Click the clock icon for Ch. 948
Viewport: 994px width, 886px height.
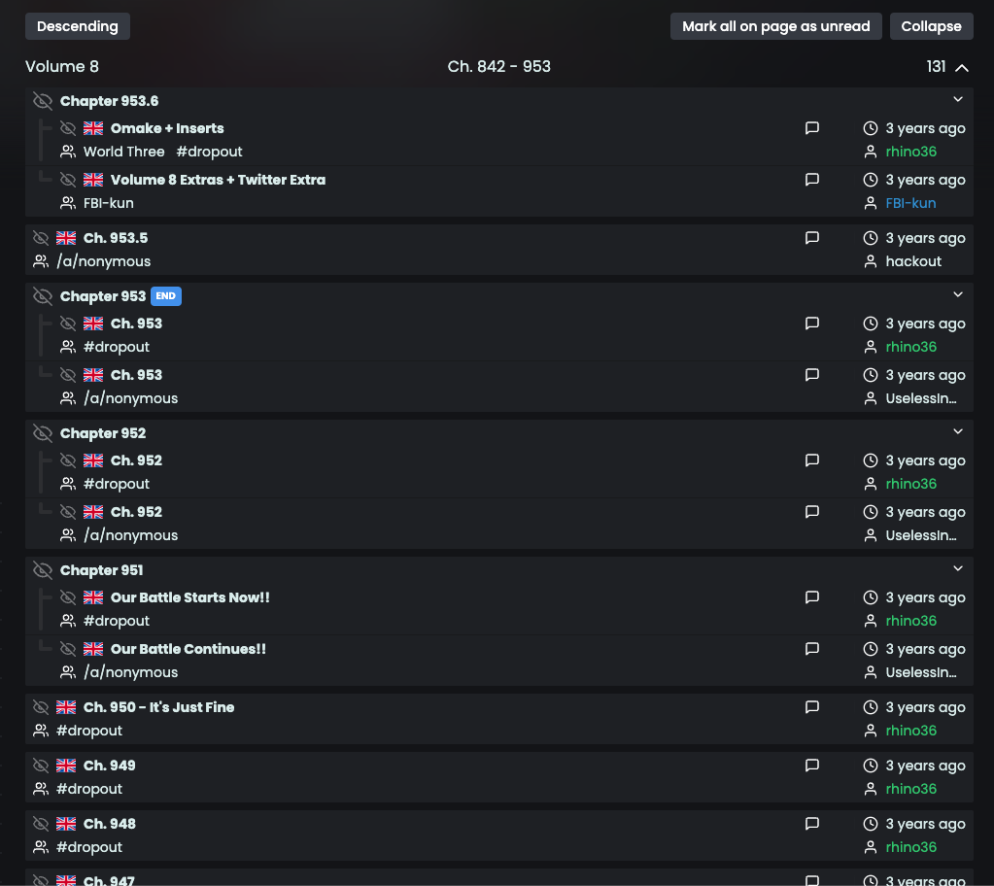point(871,824)
